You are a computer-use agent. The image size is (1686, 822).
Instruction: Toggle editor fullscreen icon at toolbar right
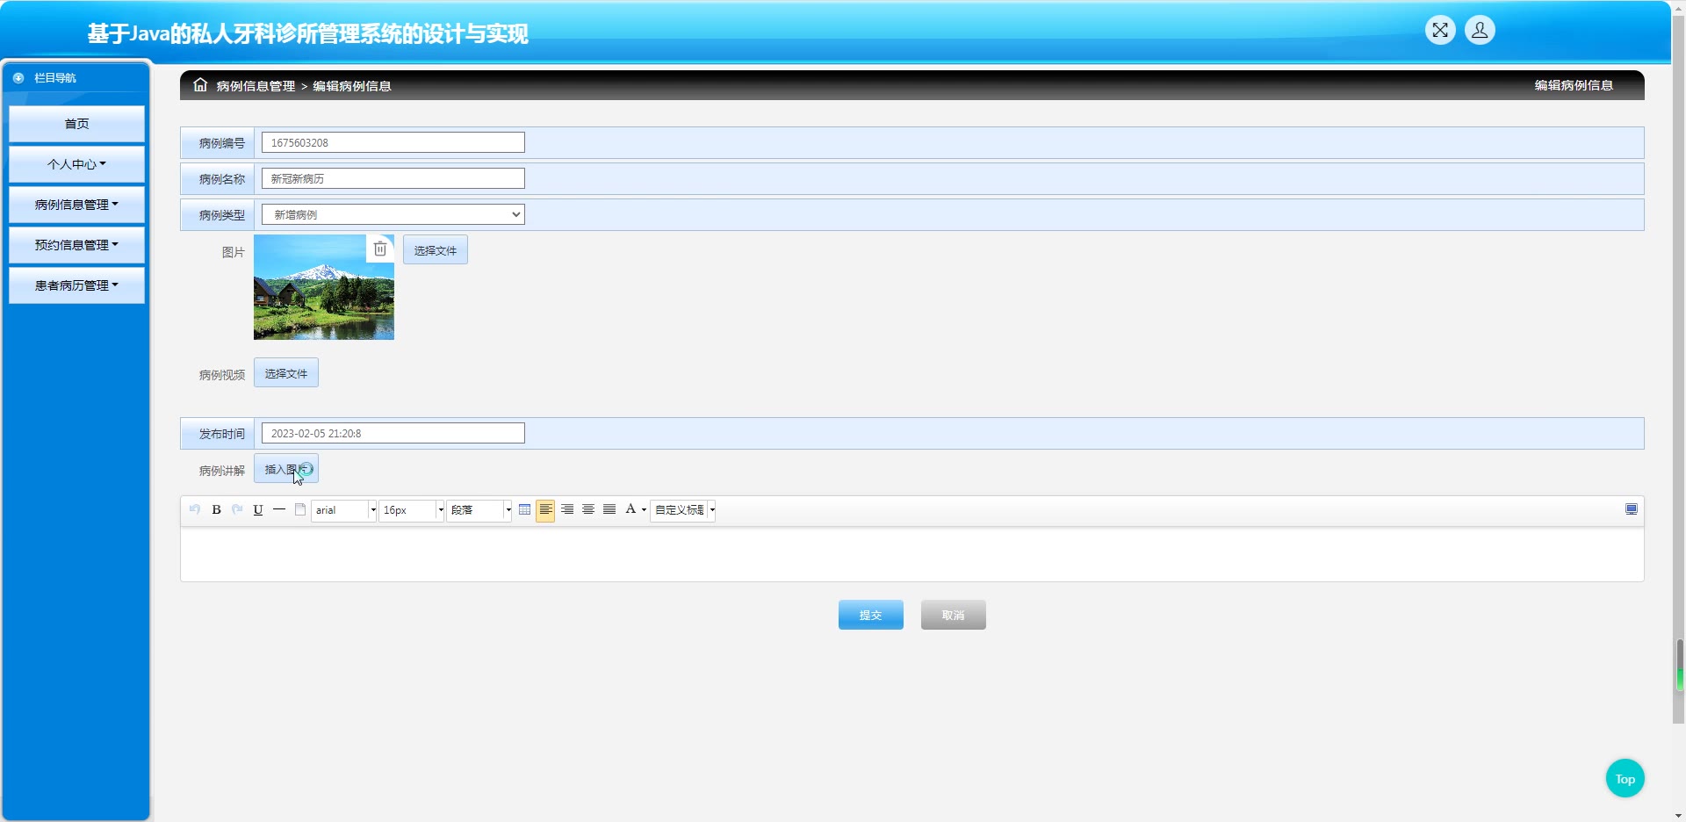pos(1632,509)
